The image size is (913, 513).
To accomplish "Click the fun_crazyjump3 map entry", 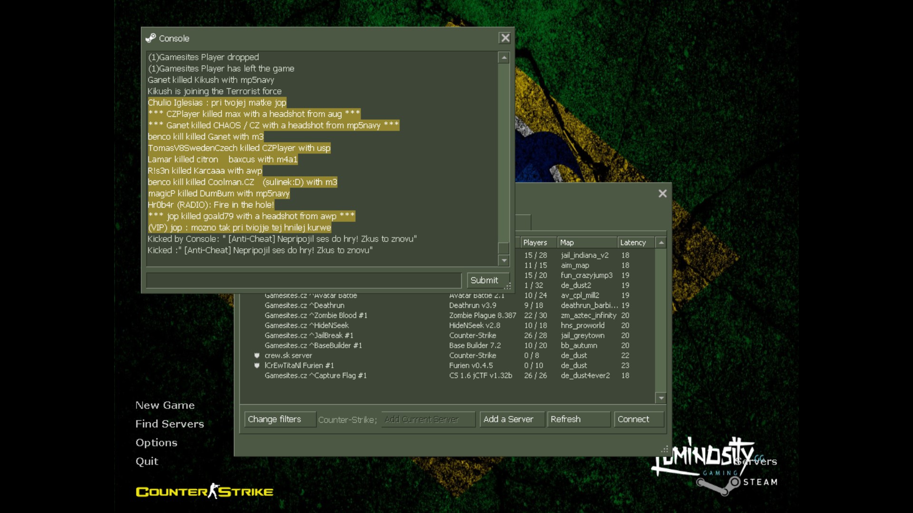I will point(587,275).
